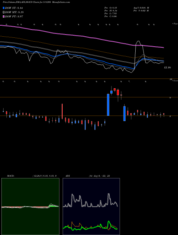
Task: Click the 'Pre C: 8.06' value
Action: pos(111,16)
